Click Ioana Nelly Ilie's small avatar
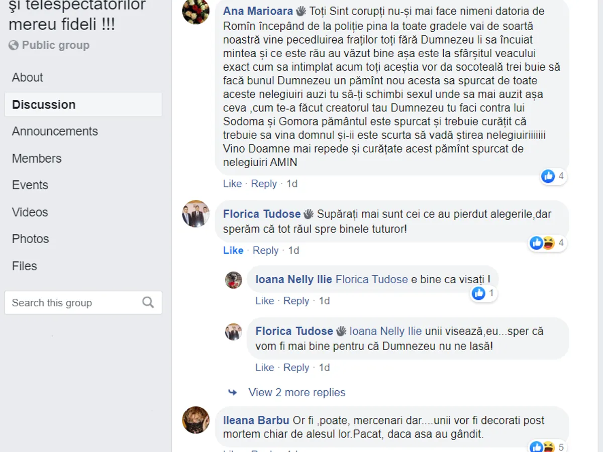The height and width of the screenshot is (452, 603). pyautogui.click(x=234, y=280)
